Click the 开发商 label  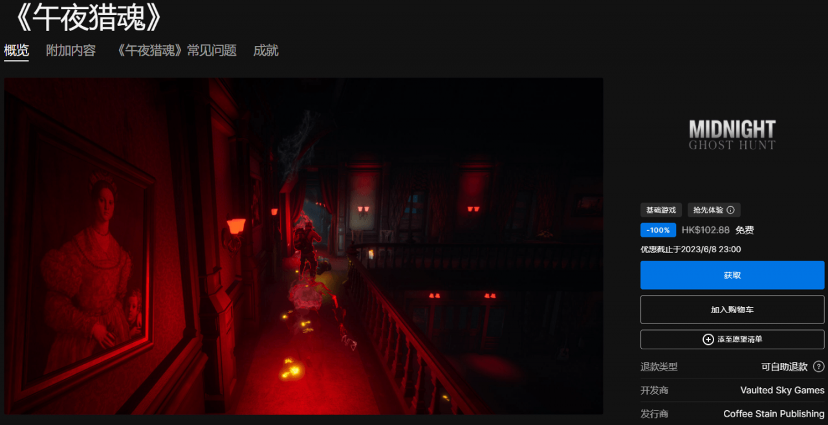(654, 390)
